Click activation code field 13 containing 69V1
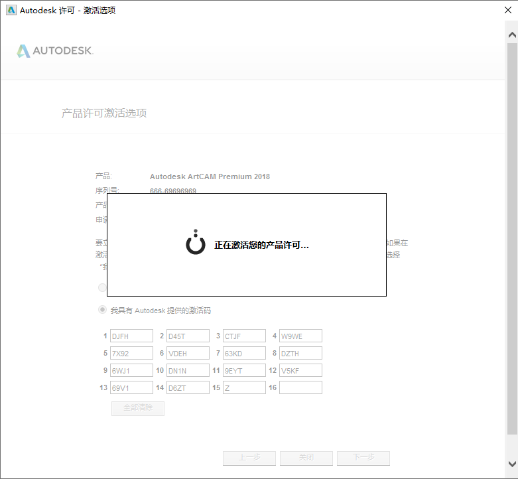The width and height of the screenshot is (518, 479). coord(131,388)
